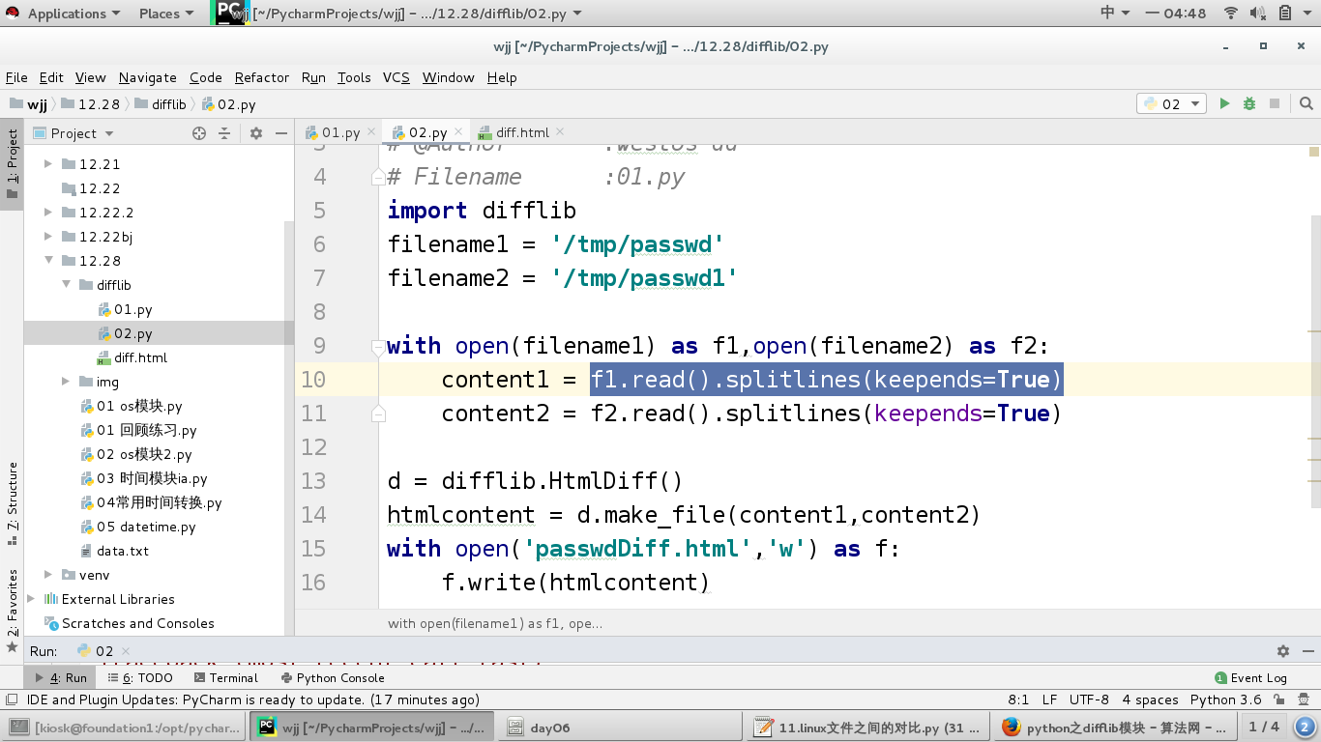Click fold marker beside line 11

(378, 414)
